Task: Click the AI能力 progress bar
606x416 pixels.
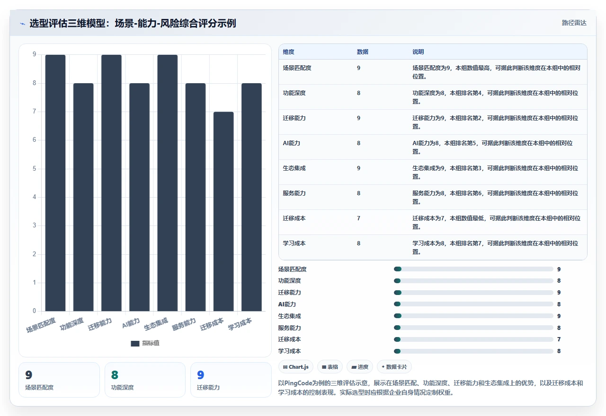Action: (x=473, y=304)
